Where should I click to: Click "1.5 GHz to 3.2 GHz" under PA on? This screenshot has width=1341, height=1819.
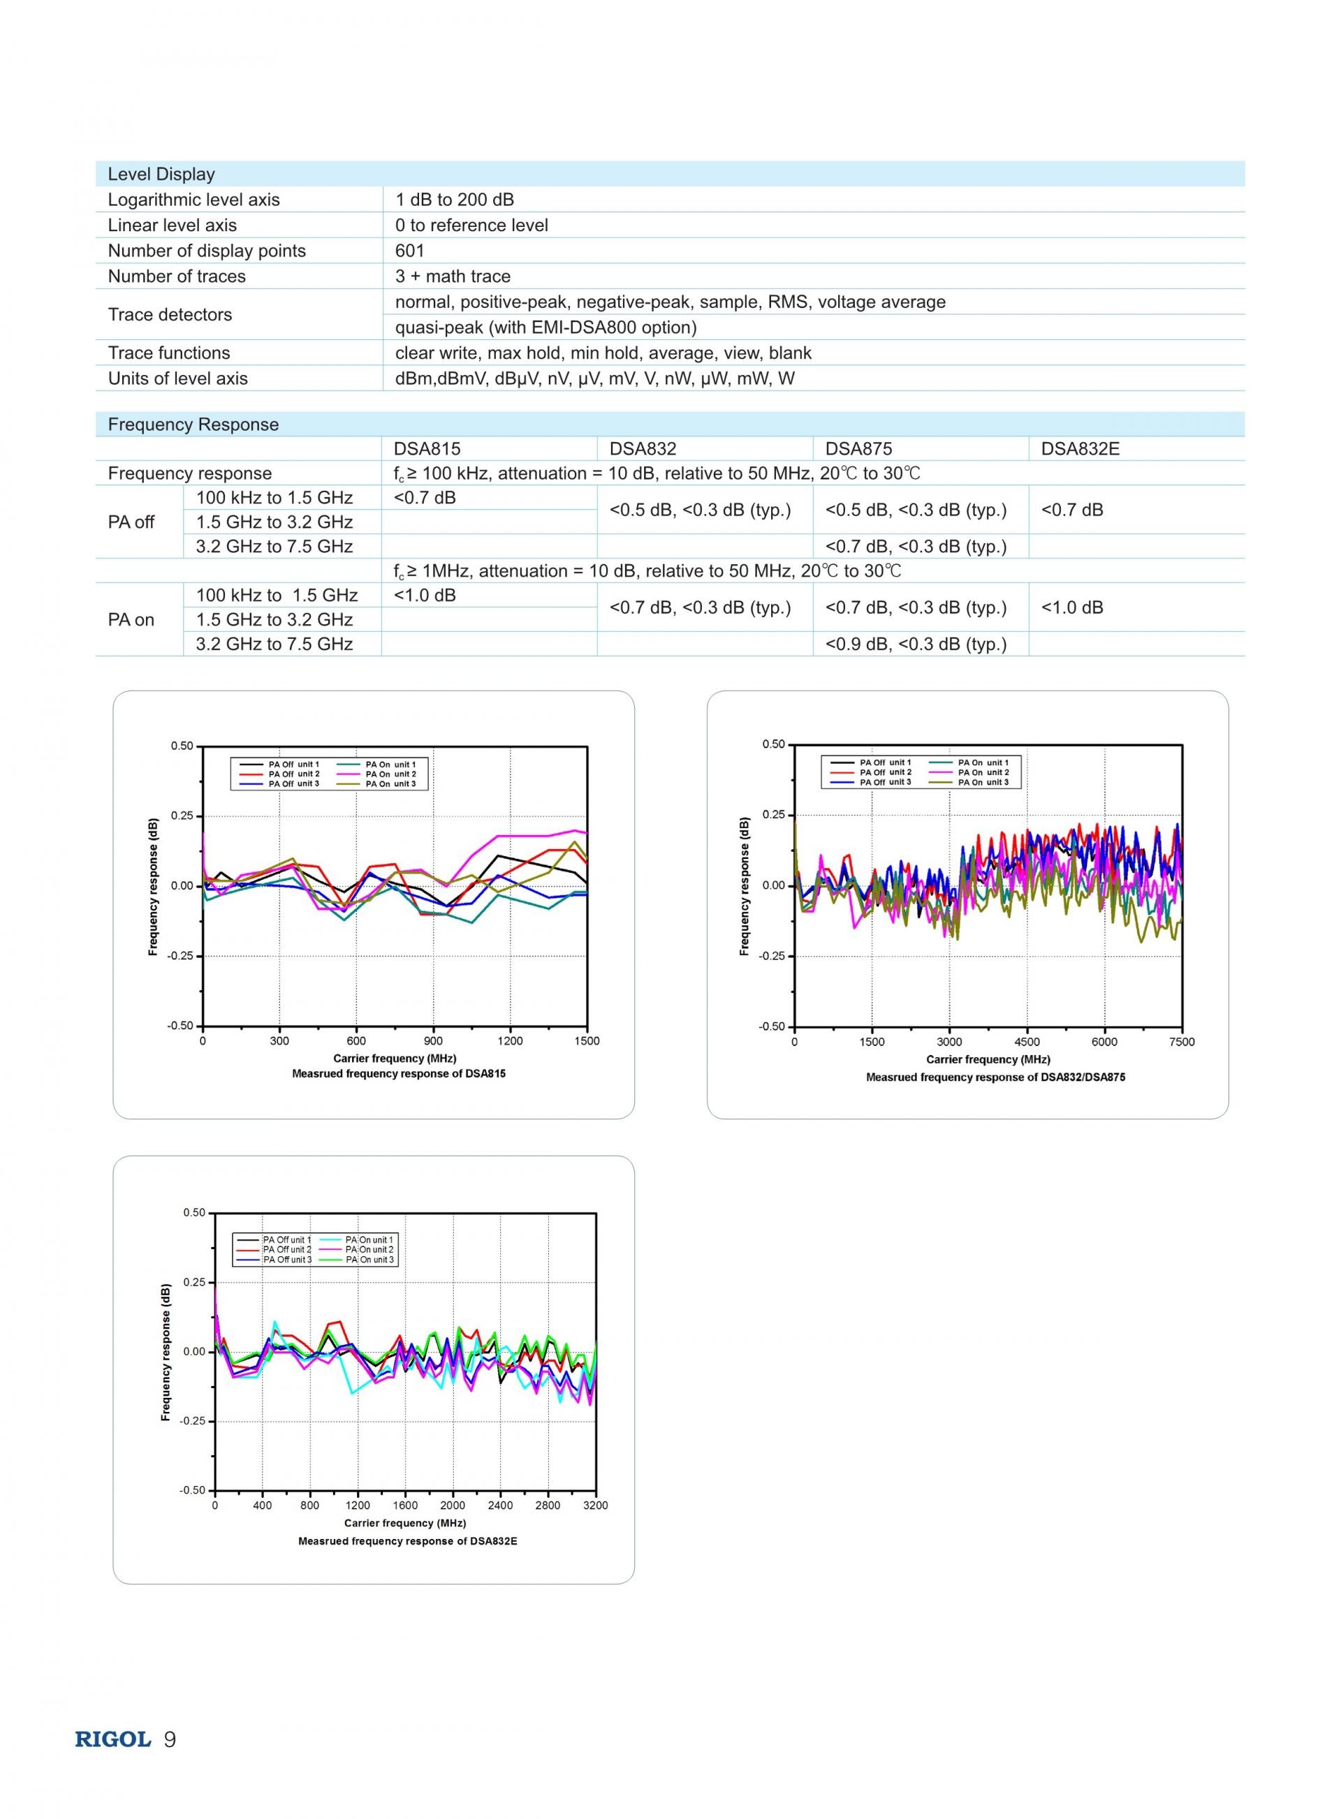coord(274,620)
